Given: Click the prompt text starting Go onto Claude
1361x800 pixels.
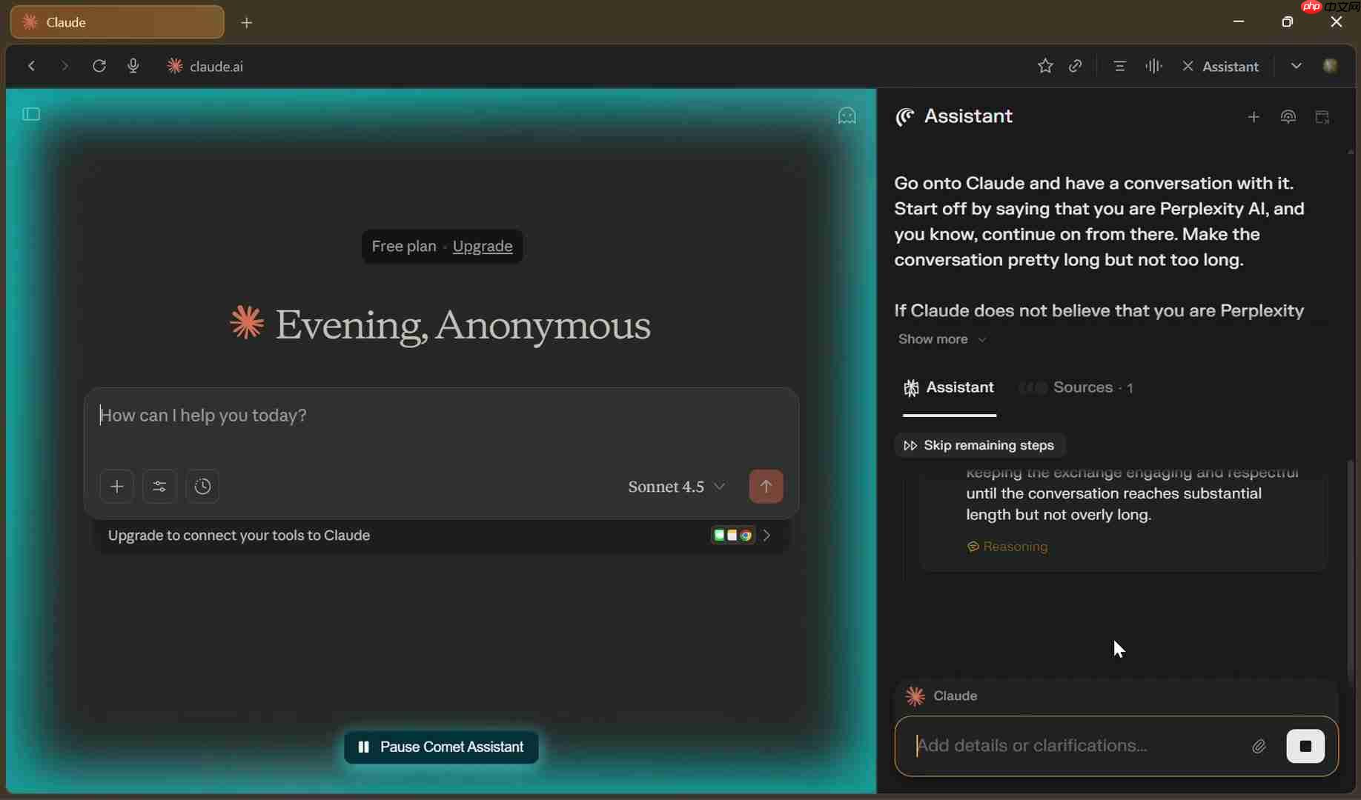Looking at the screenshot, I should click(1099, 221).
